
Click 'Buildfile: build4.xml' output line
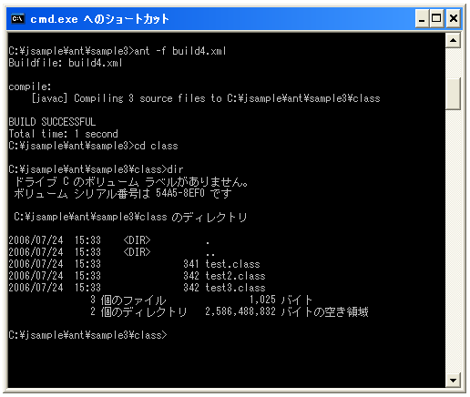click(66, 63)
